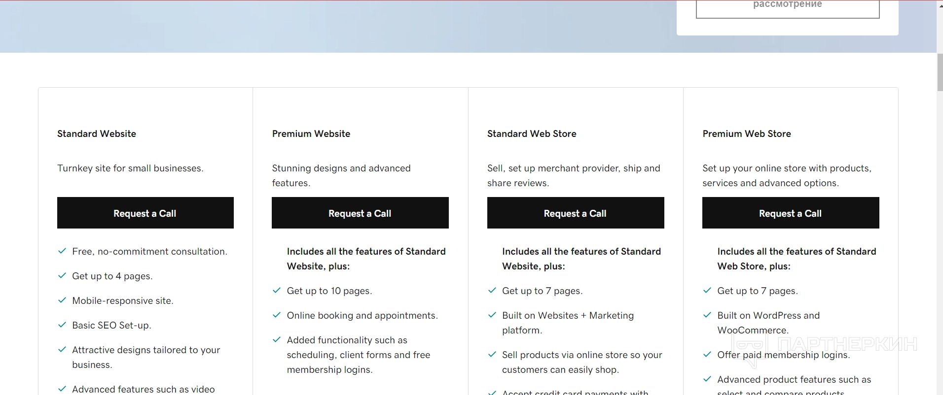The width and height of the screenshot is (943, 395).
Task: Click the "Includes all the features of Standard Web Store, plus:" text
Action: pos(797,259)
